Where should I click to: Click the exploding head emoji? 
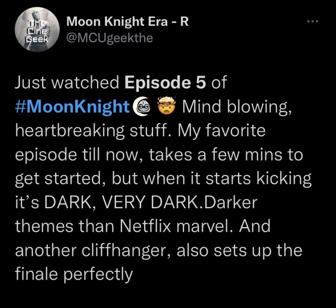click(x=167, y=106)
